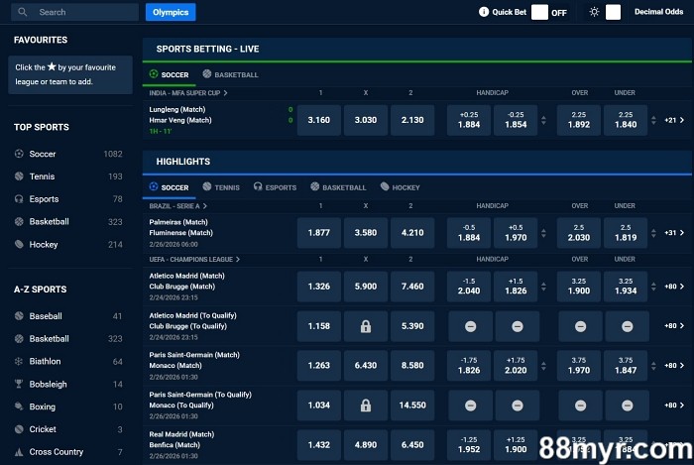
Task: Expand +80 markets for Atletico Madrid To Qualify
Action: [x=674, y=325]
